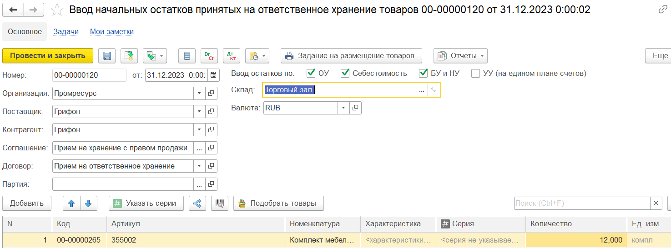
Task: Click the save document floppy icon
Action: tap(107, 56)
